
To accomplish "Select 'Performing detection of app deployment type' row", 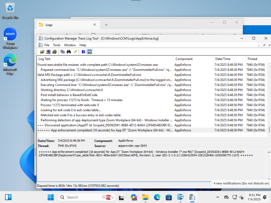I will 152,120.
